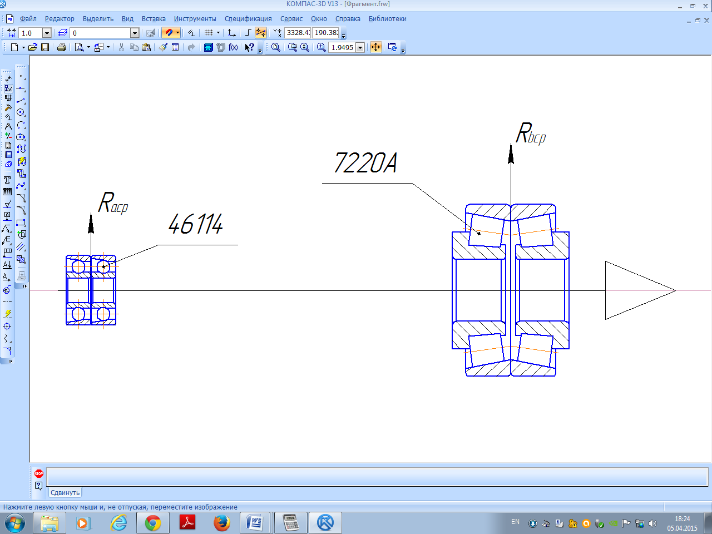
Task: Open the view scale 1.0 dropdown
Action: coord(47,33)
